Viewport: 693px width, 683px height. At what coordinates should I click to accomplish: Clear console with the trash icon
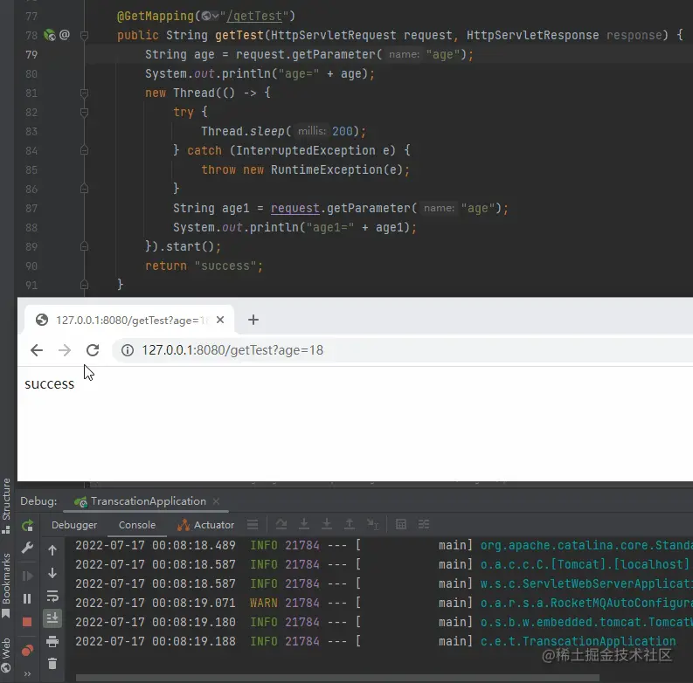pyautogui.click(x=52, y=664)
